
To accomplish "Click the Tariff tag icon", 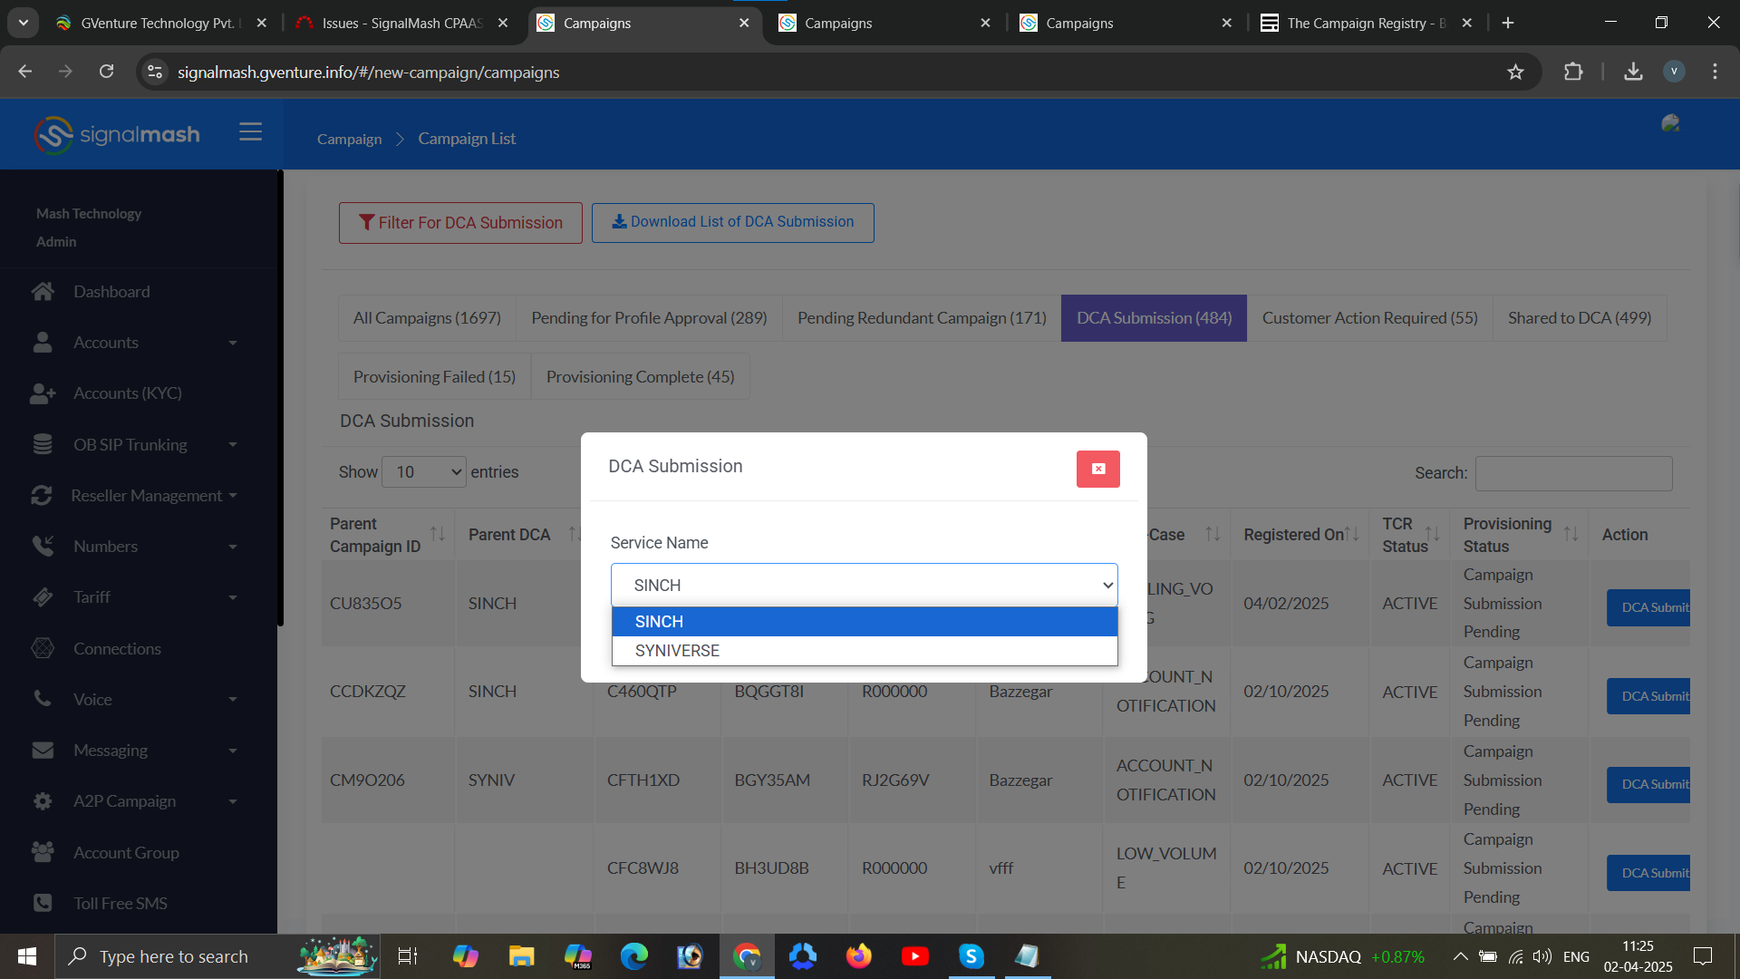I will coord(43,597).
